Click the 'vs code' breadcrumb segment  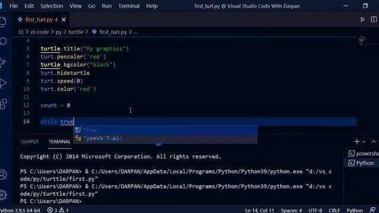click(x=40, y=32)
